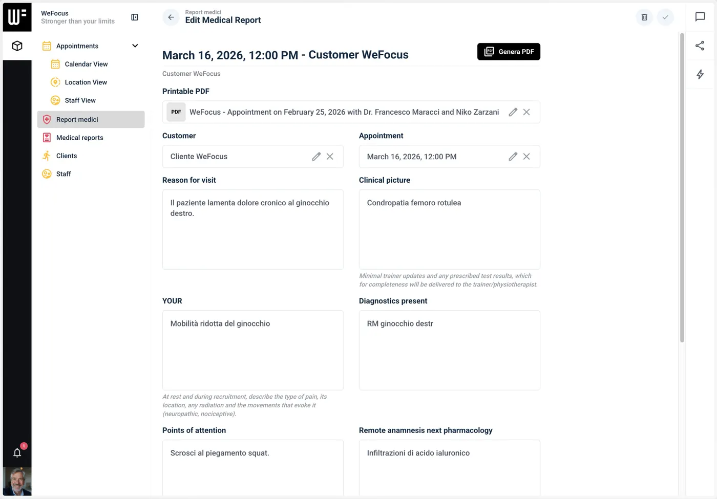Click the page title March 16, 2026 heading

[285, 55]
